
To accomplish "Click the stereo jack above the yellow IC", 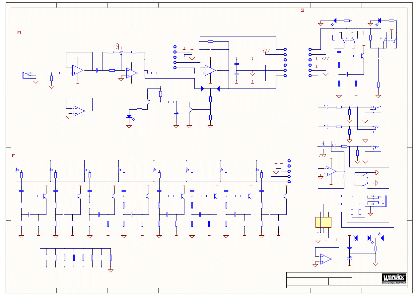I will click(376, 200).
